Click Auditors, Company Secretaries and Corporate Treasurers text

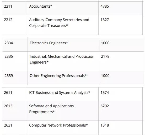[59, 23]
